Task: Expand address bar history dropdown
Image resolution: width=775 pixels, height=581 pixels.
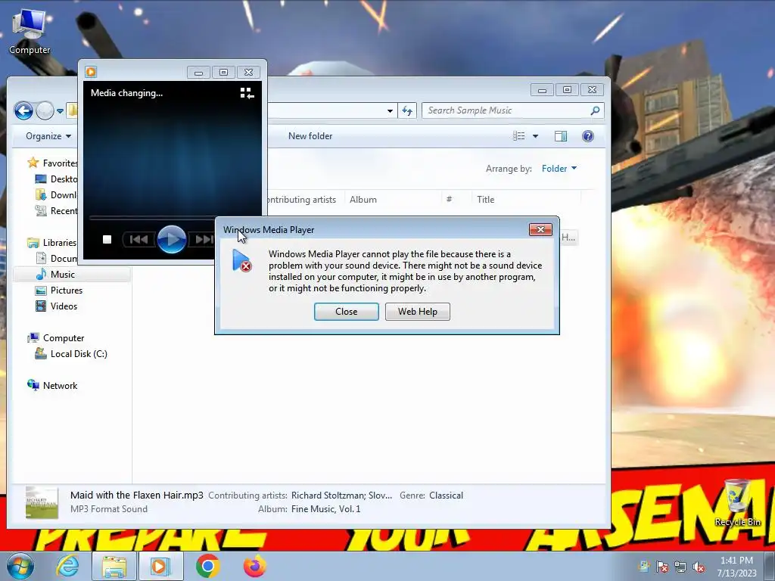Action: (x=390, y=110)
